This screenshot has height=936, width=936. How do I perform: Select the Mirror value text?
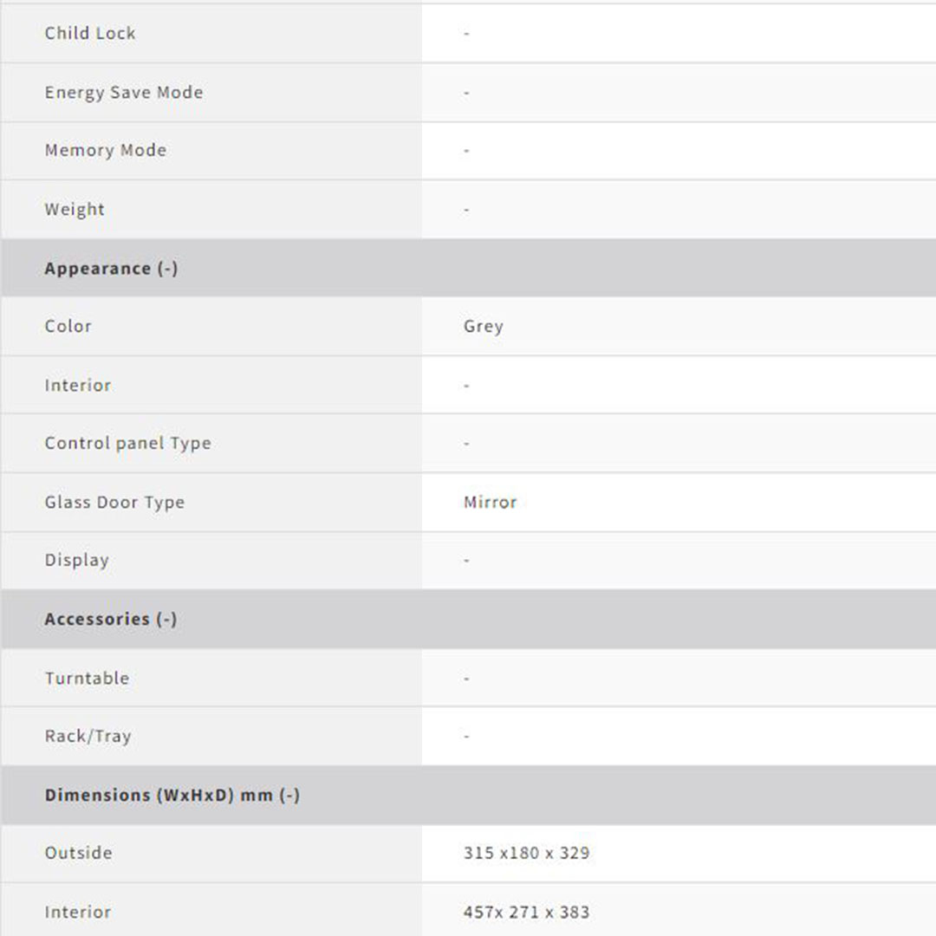(x=490, y=503)
